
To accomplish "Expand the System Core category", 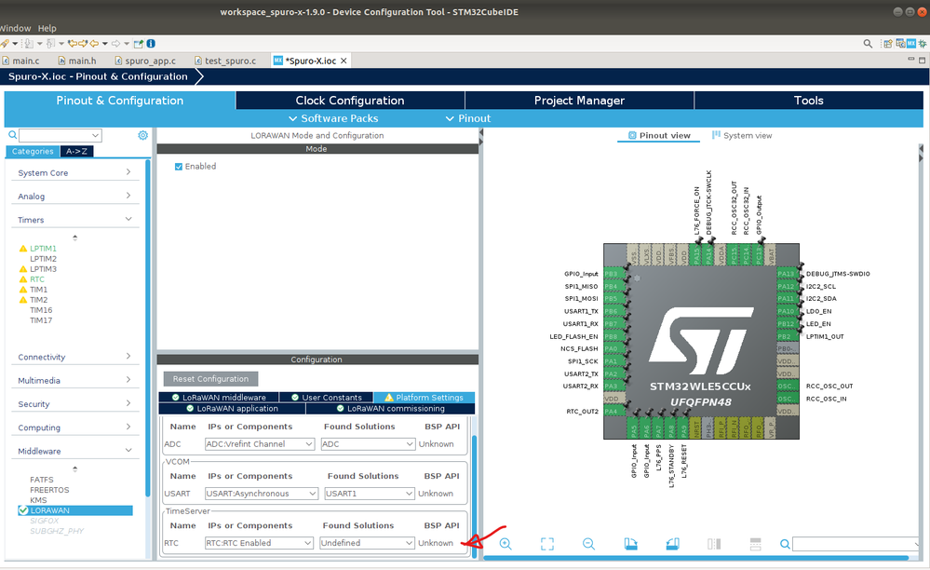I will click(x=74, y=172).
